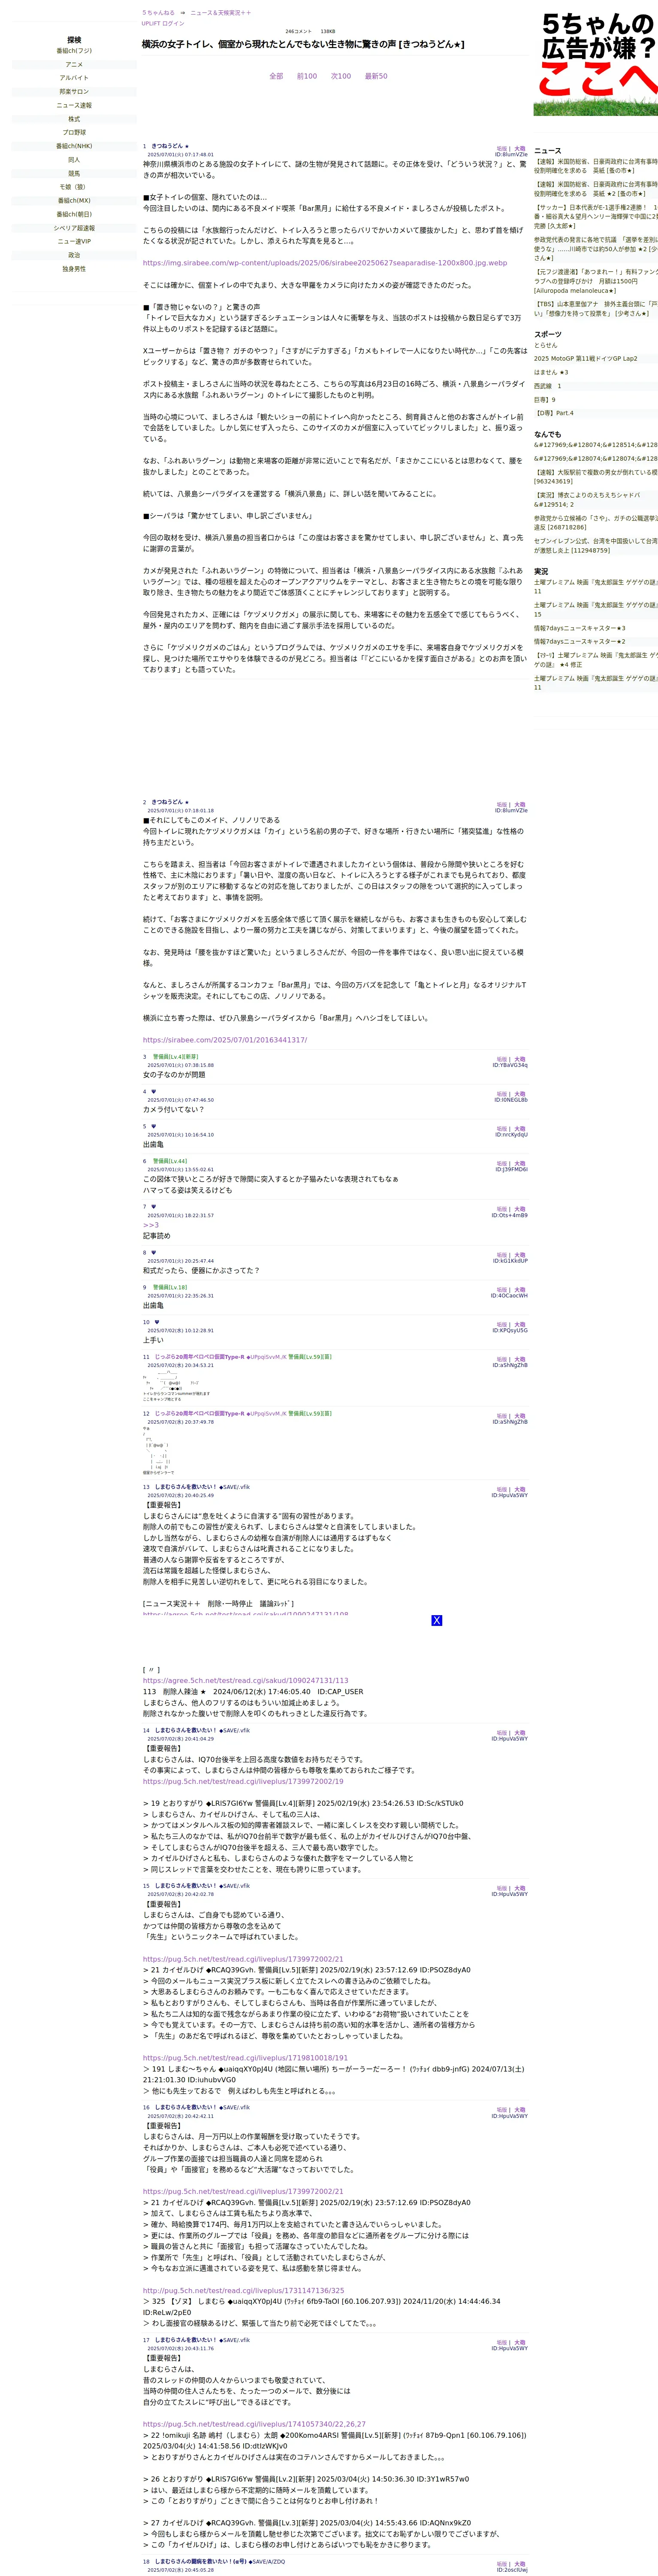This screenshot has width=658, height=2576.
Task: Open 邦楽サロン in the sidebar
Action: (74, 92)
